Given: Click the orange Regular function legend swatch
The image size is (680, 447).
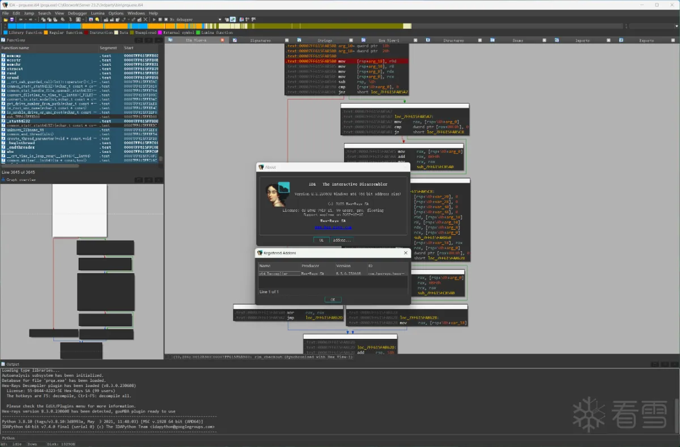Looking at the screenshot, I should (46, 33).
